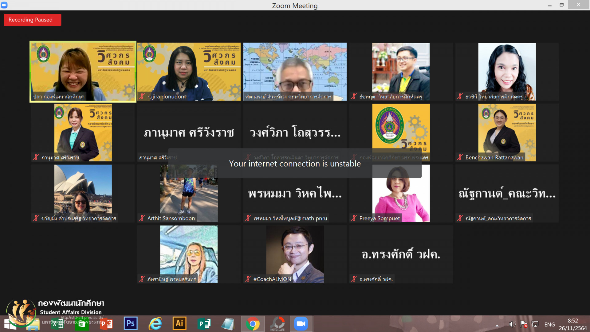This screenshot has width=590, height=332.
Task: Click muted mic icon on rujira donudom
Action: pyautogui.click(x=142, y=97)
